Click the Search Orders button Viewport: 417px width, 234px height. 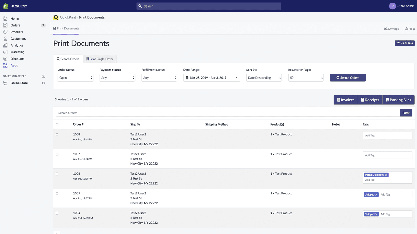click(348, 77)
